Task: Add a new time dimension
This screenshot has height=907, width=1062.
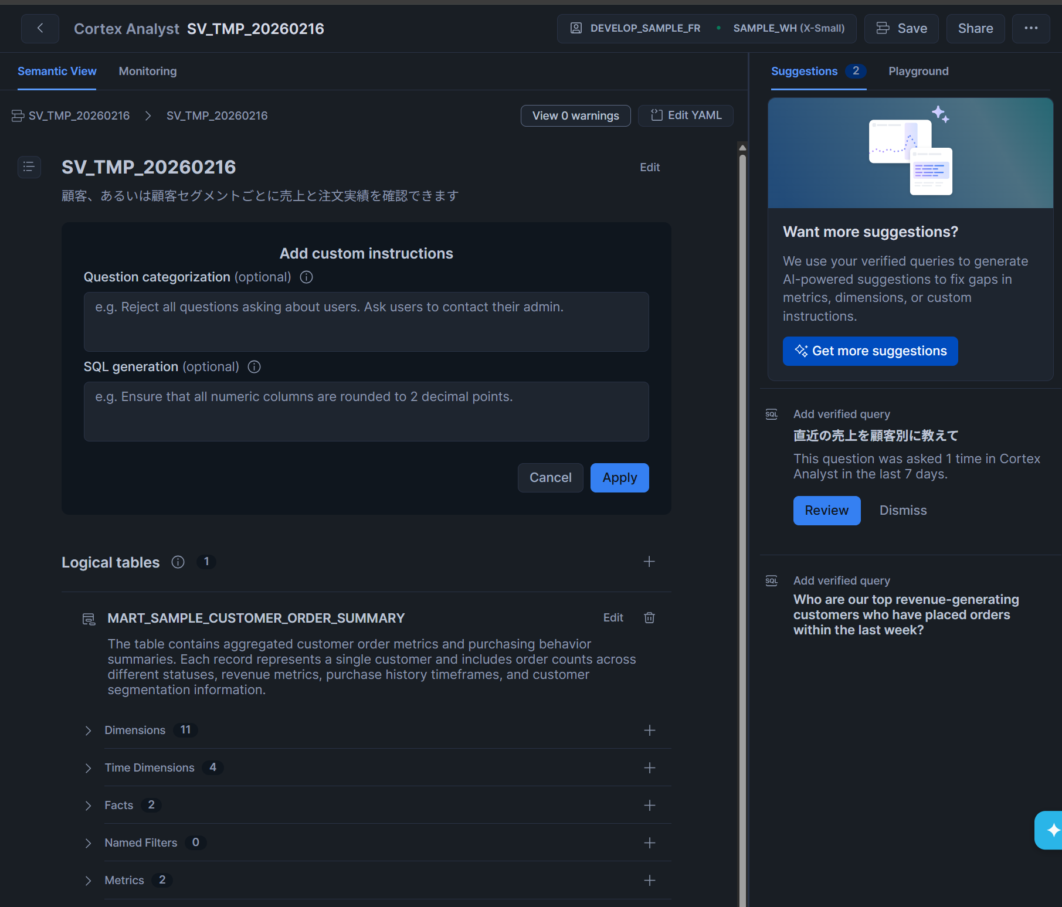Action: click(x=649, y=768)
